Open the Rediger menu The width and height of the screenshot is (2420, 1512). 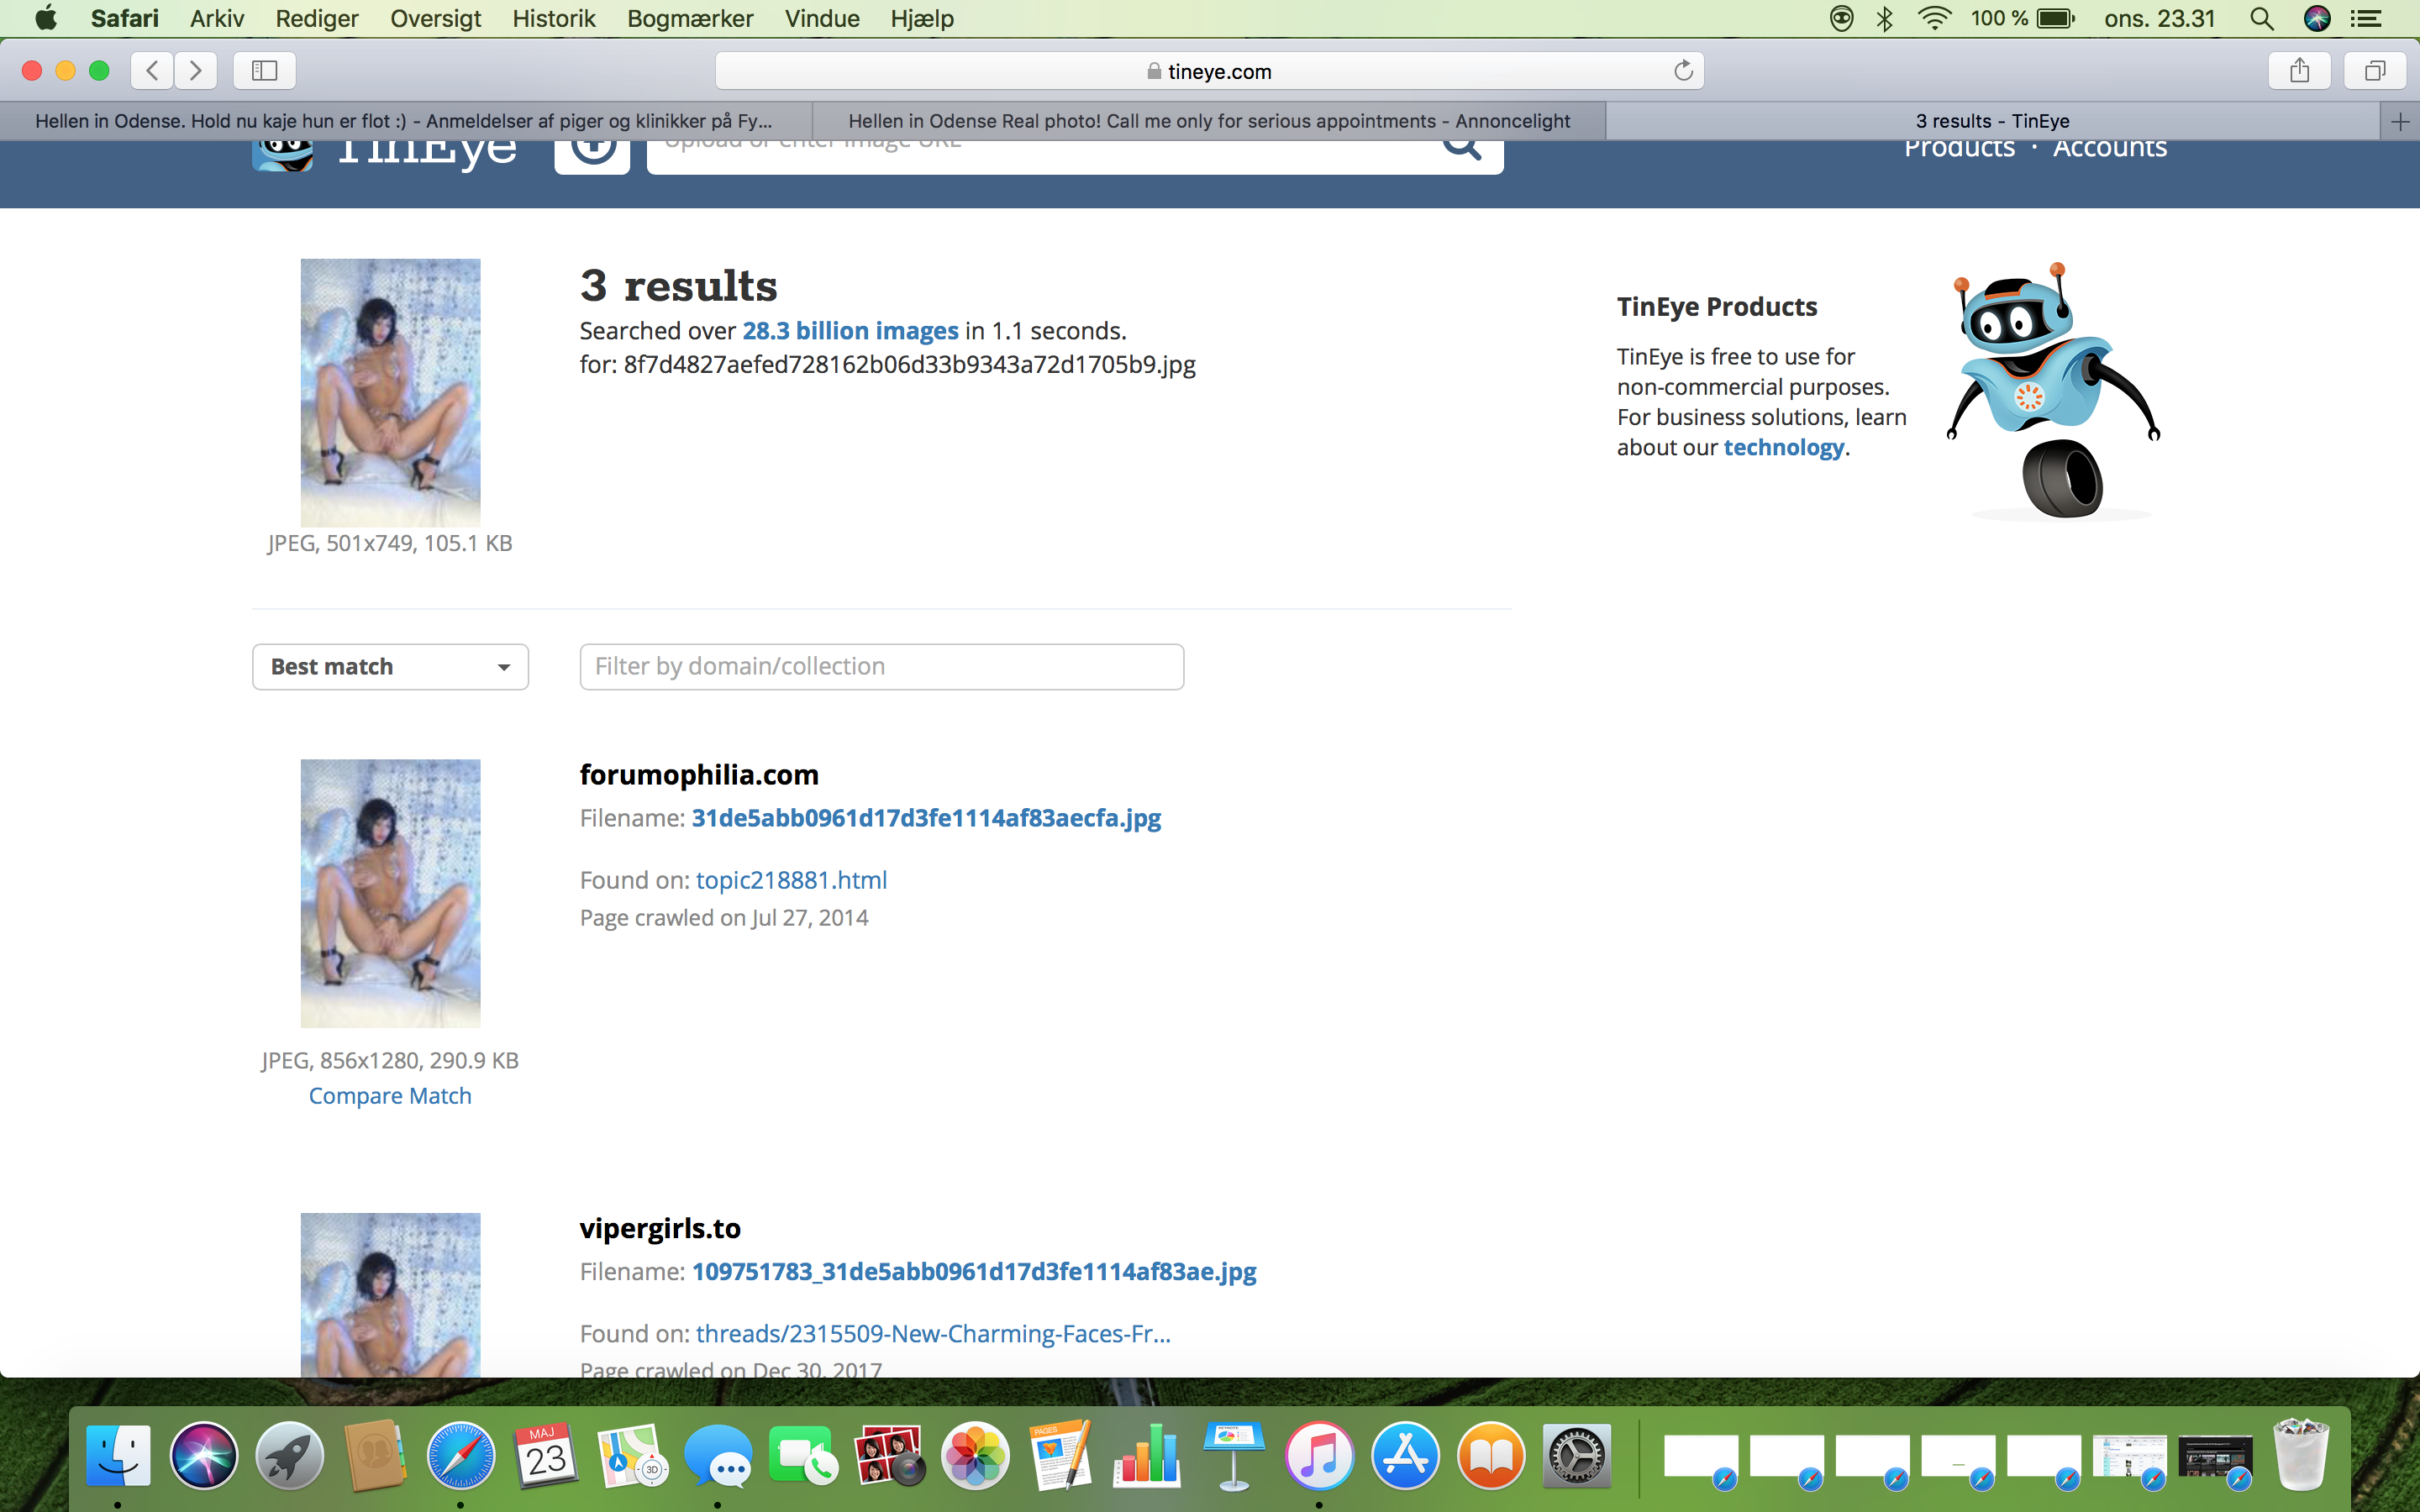pos(317,18)
